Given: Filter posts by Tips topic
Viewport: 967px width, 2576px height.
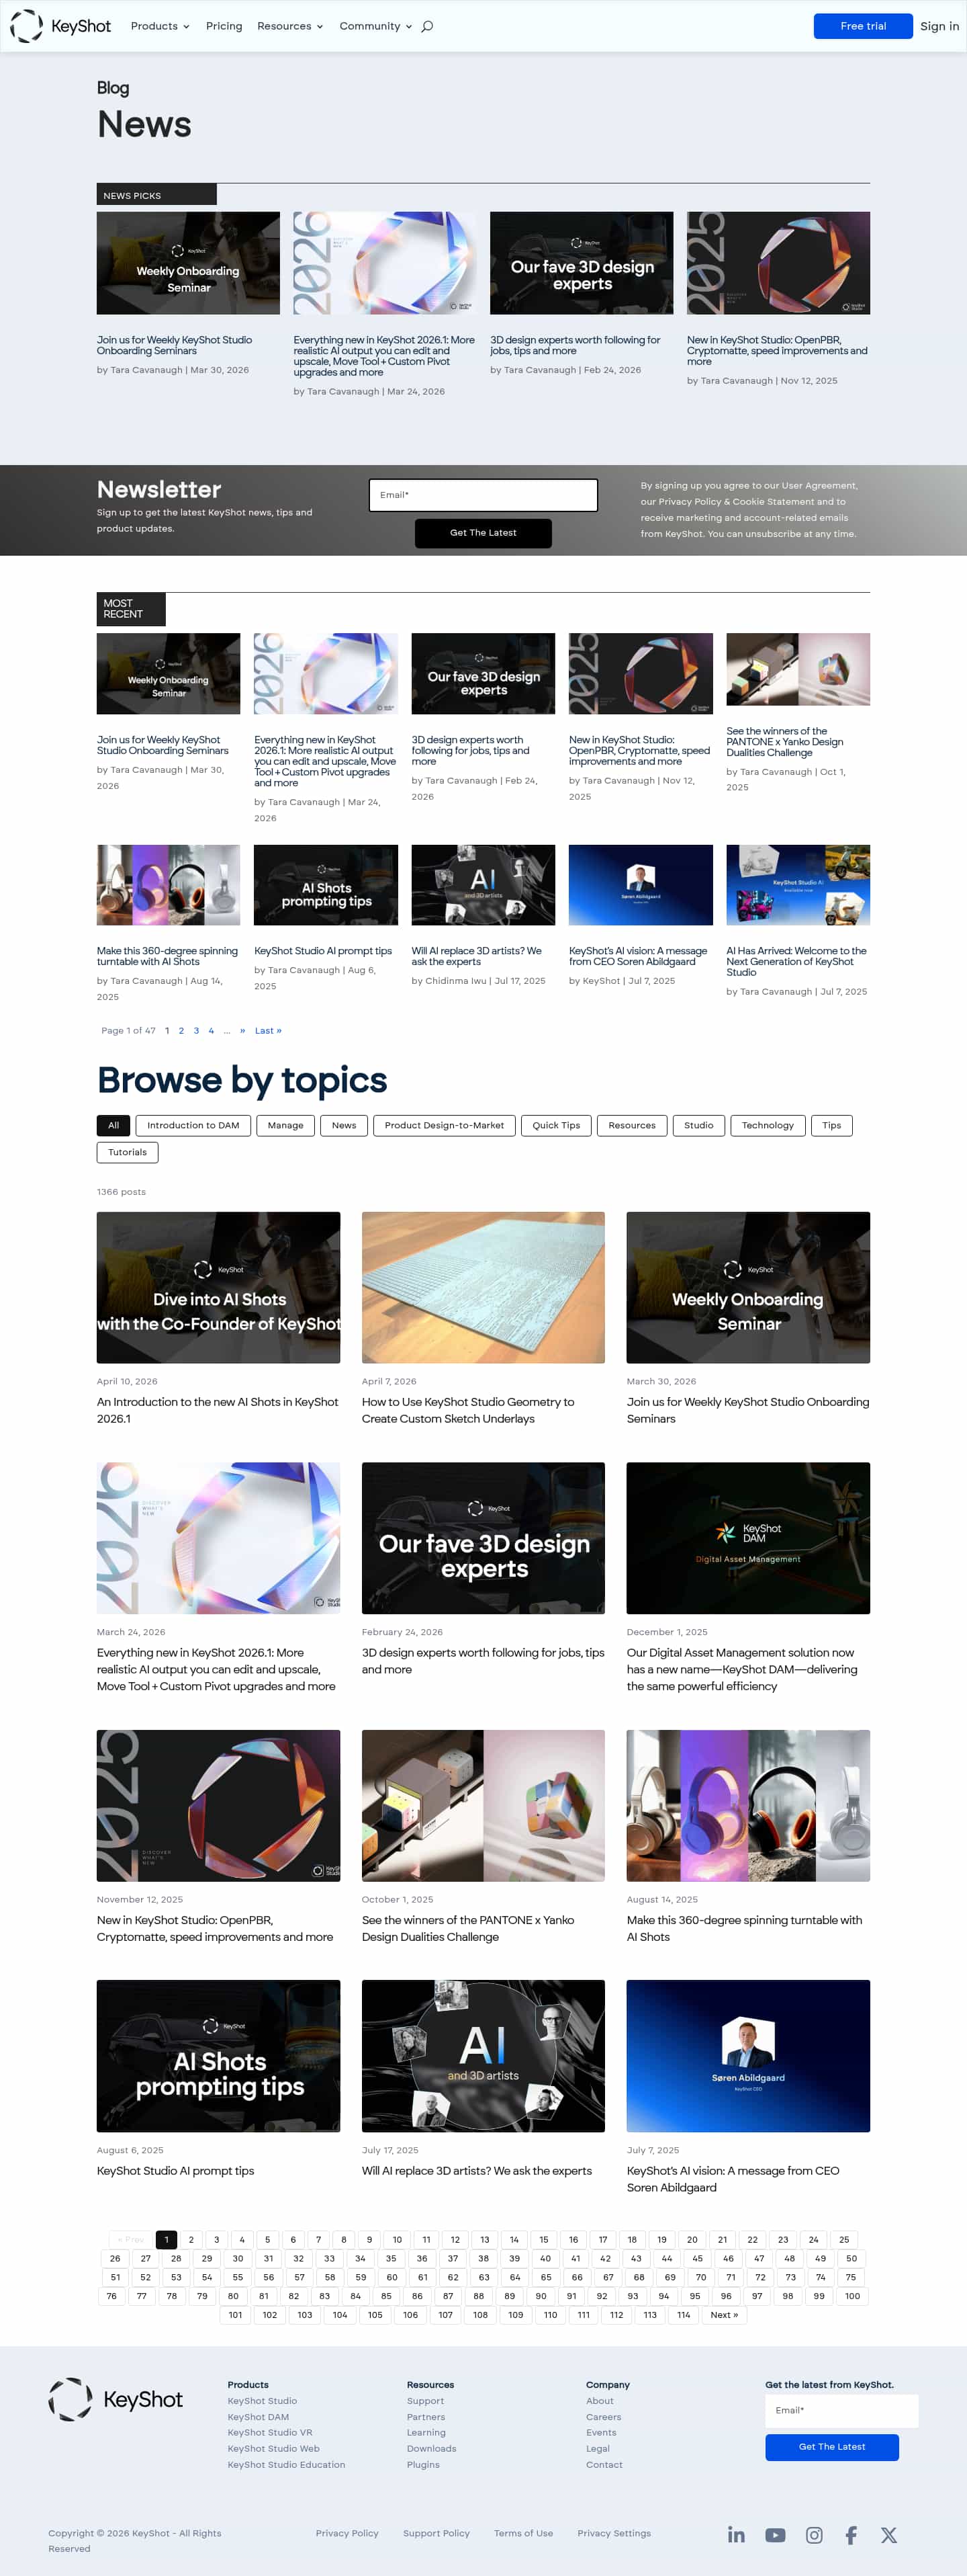Looking at the screenshot, I should (832, 1125).
